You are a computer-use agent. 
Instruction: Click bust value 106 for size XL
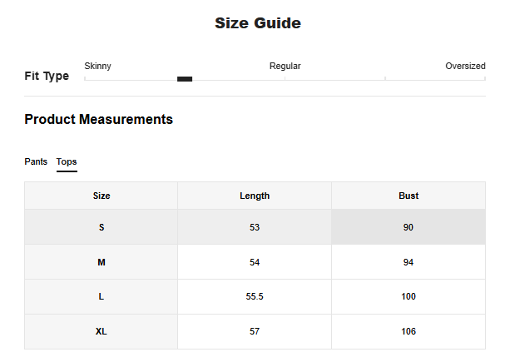pyautogui.click(x=408, y=332)
